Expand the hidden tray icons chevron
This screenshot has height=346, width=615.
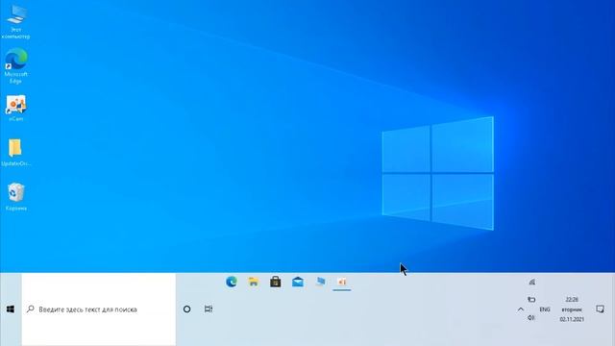click(521, 309)
